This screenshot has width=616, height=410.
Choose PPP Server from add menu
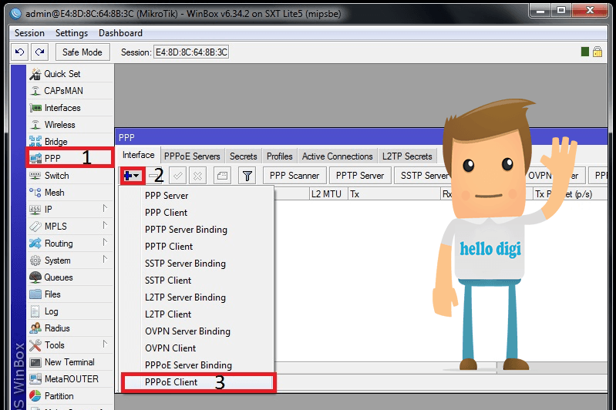tap(197, 196)
